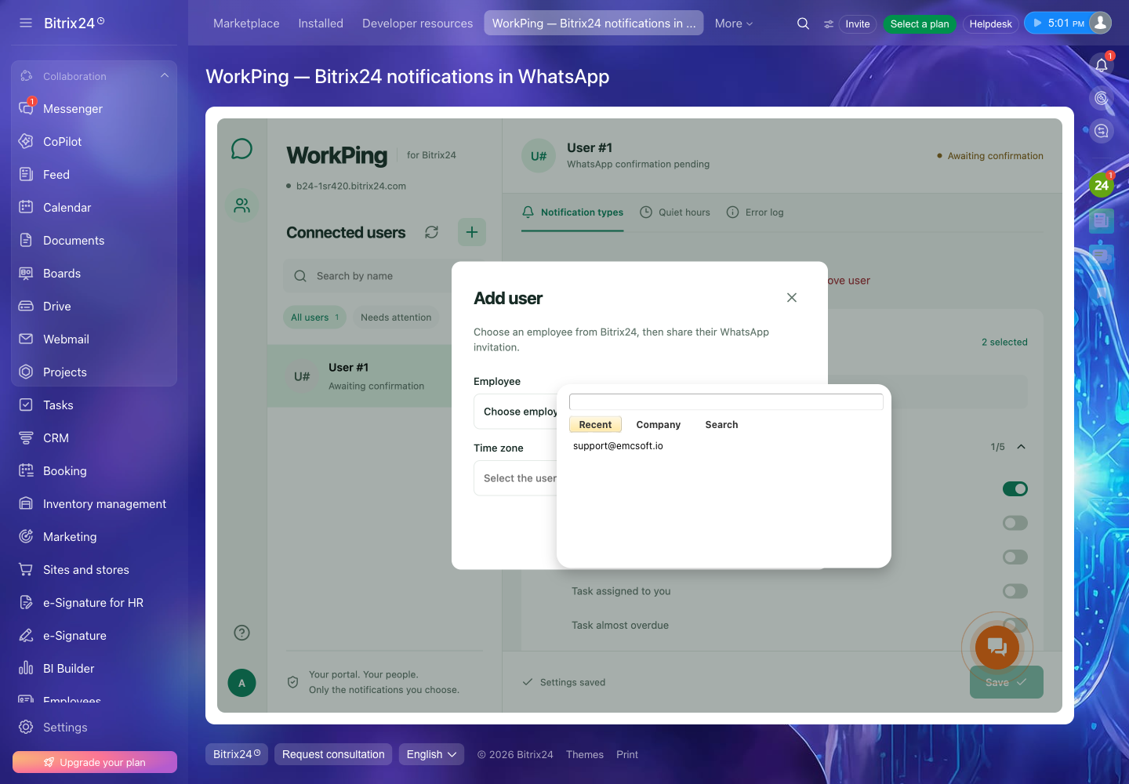Collapse the Collaboration section
The width and height of the screenshot is (1129, 784).
tap(165, 76)
